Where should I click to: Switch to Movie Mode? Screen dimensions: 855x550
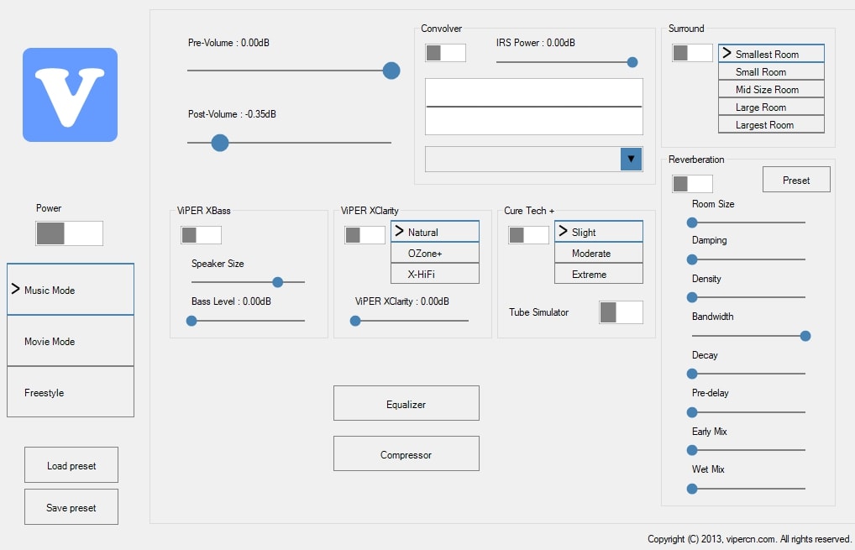tap(71, 341)
